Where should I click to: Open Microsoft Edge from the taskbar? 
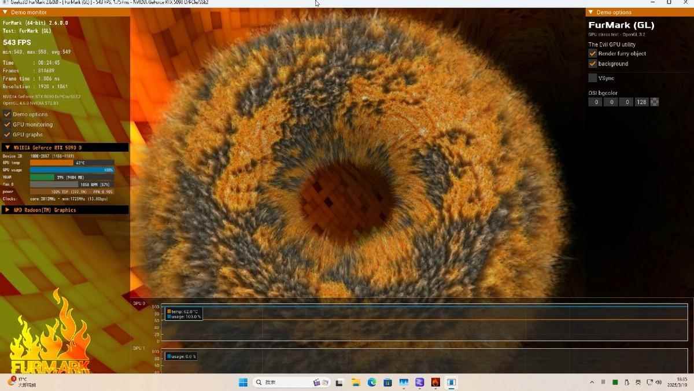pyautogui.click(x=372, y=382)
